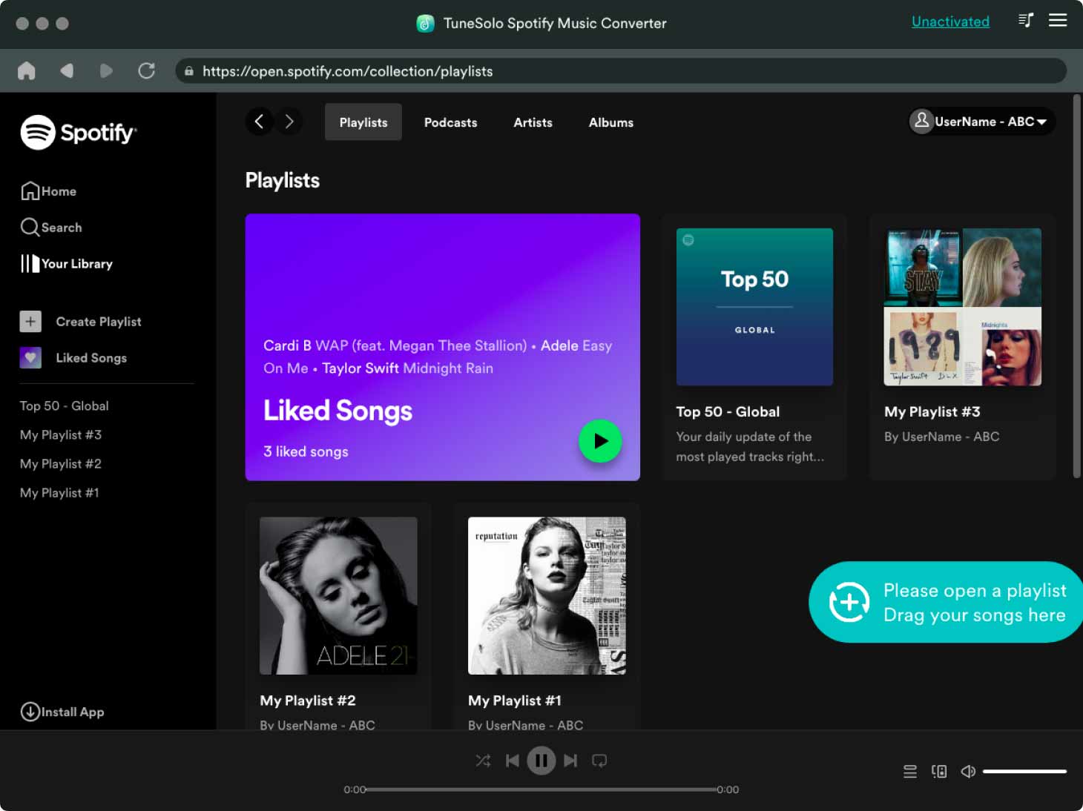The height and width of the screenshot is (811, 1083).
Task: Switch to the Albums tab
Action: point(610,122)
